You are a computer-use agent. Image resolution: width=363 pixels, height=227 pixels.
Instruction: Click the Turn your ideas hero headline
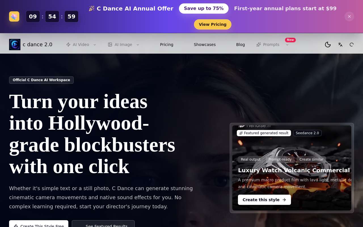tap(92, 134)
